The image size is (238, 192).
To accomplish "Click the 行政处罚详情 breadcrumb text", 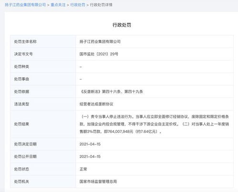I will point(101,5).
